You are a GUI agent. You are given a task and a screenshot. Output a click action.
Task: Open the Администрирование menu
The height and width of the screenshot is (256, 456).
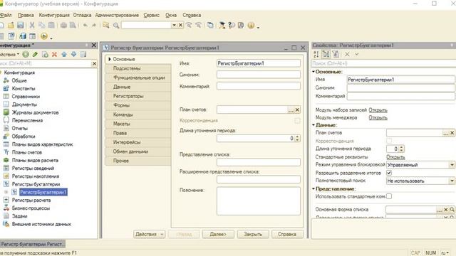(x=117, y=15)
